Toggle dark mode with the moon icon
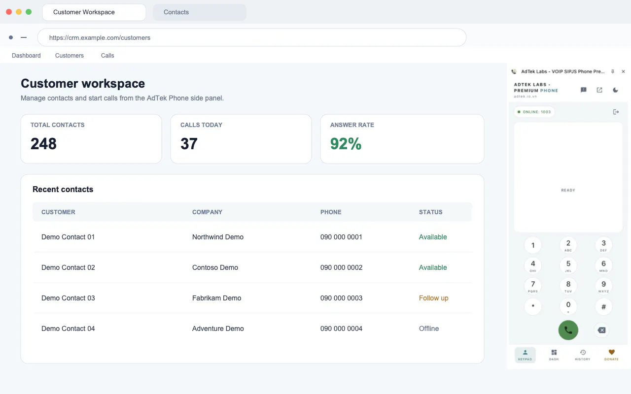The width and height of the screenshot is (631, 394). pyautogui.click(x=615, y=90)
